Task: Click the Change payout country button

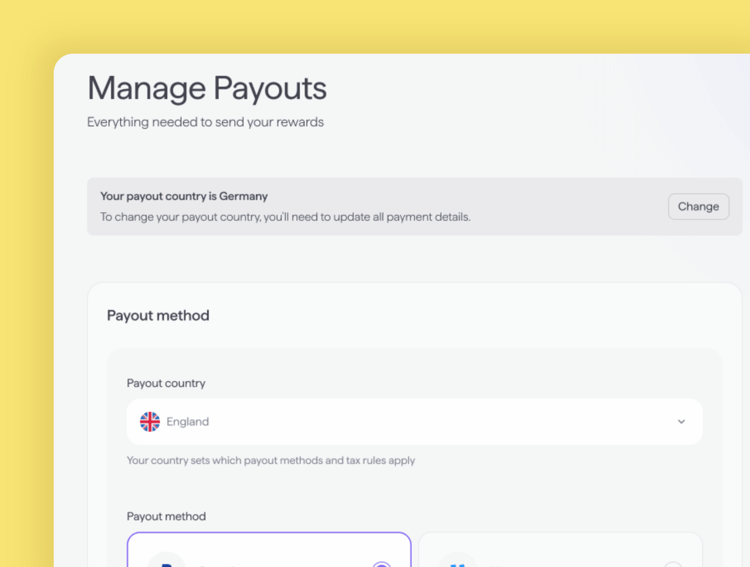Action: (698, 207)
